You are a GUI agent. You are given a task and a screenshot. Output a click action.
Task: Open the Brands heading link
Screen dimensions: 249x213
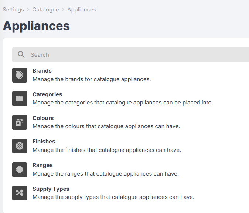click(x=42, y=71)
